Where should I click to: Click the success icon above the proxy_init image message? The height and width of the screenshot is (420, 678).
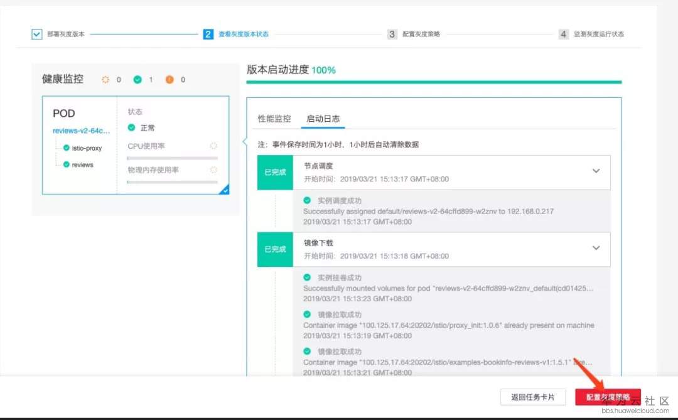pos(307,315)
